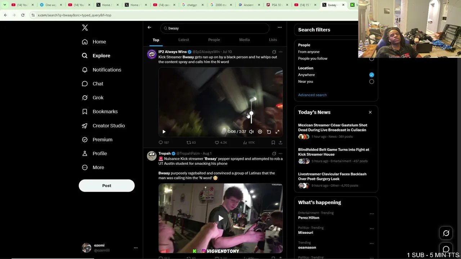Open the Missouri trending topic
The image size is (461, 259).
pos(305,233)
